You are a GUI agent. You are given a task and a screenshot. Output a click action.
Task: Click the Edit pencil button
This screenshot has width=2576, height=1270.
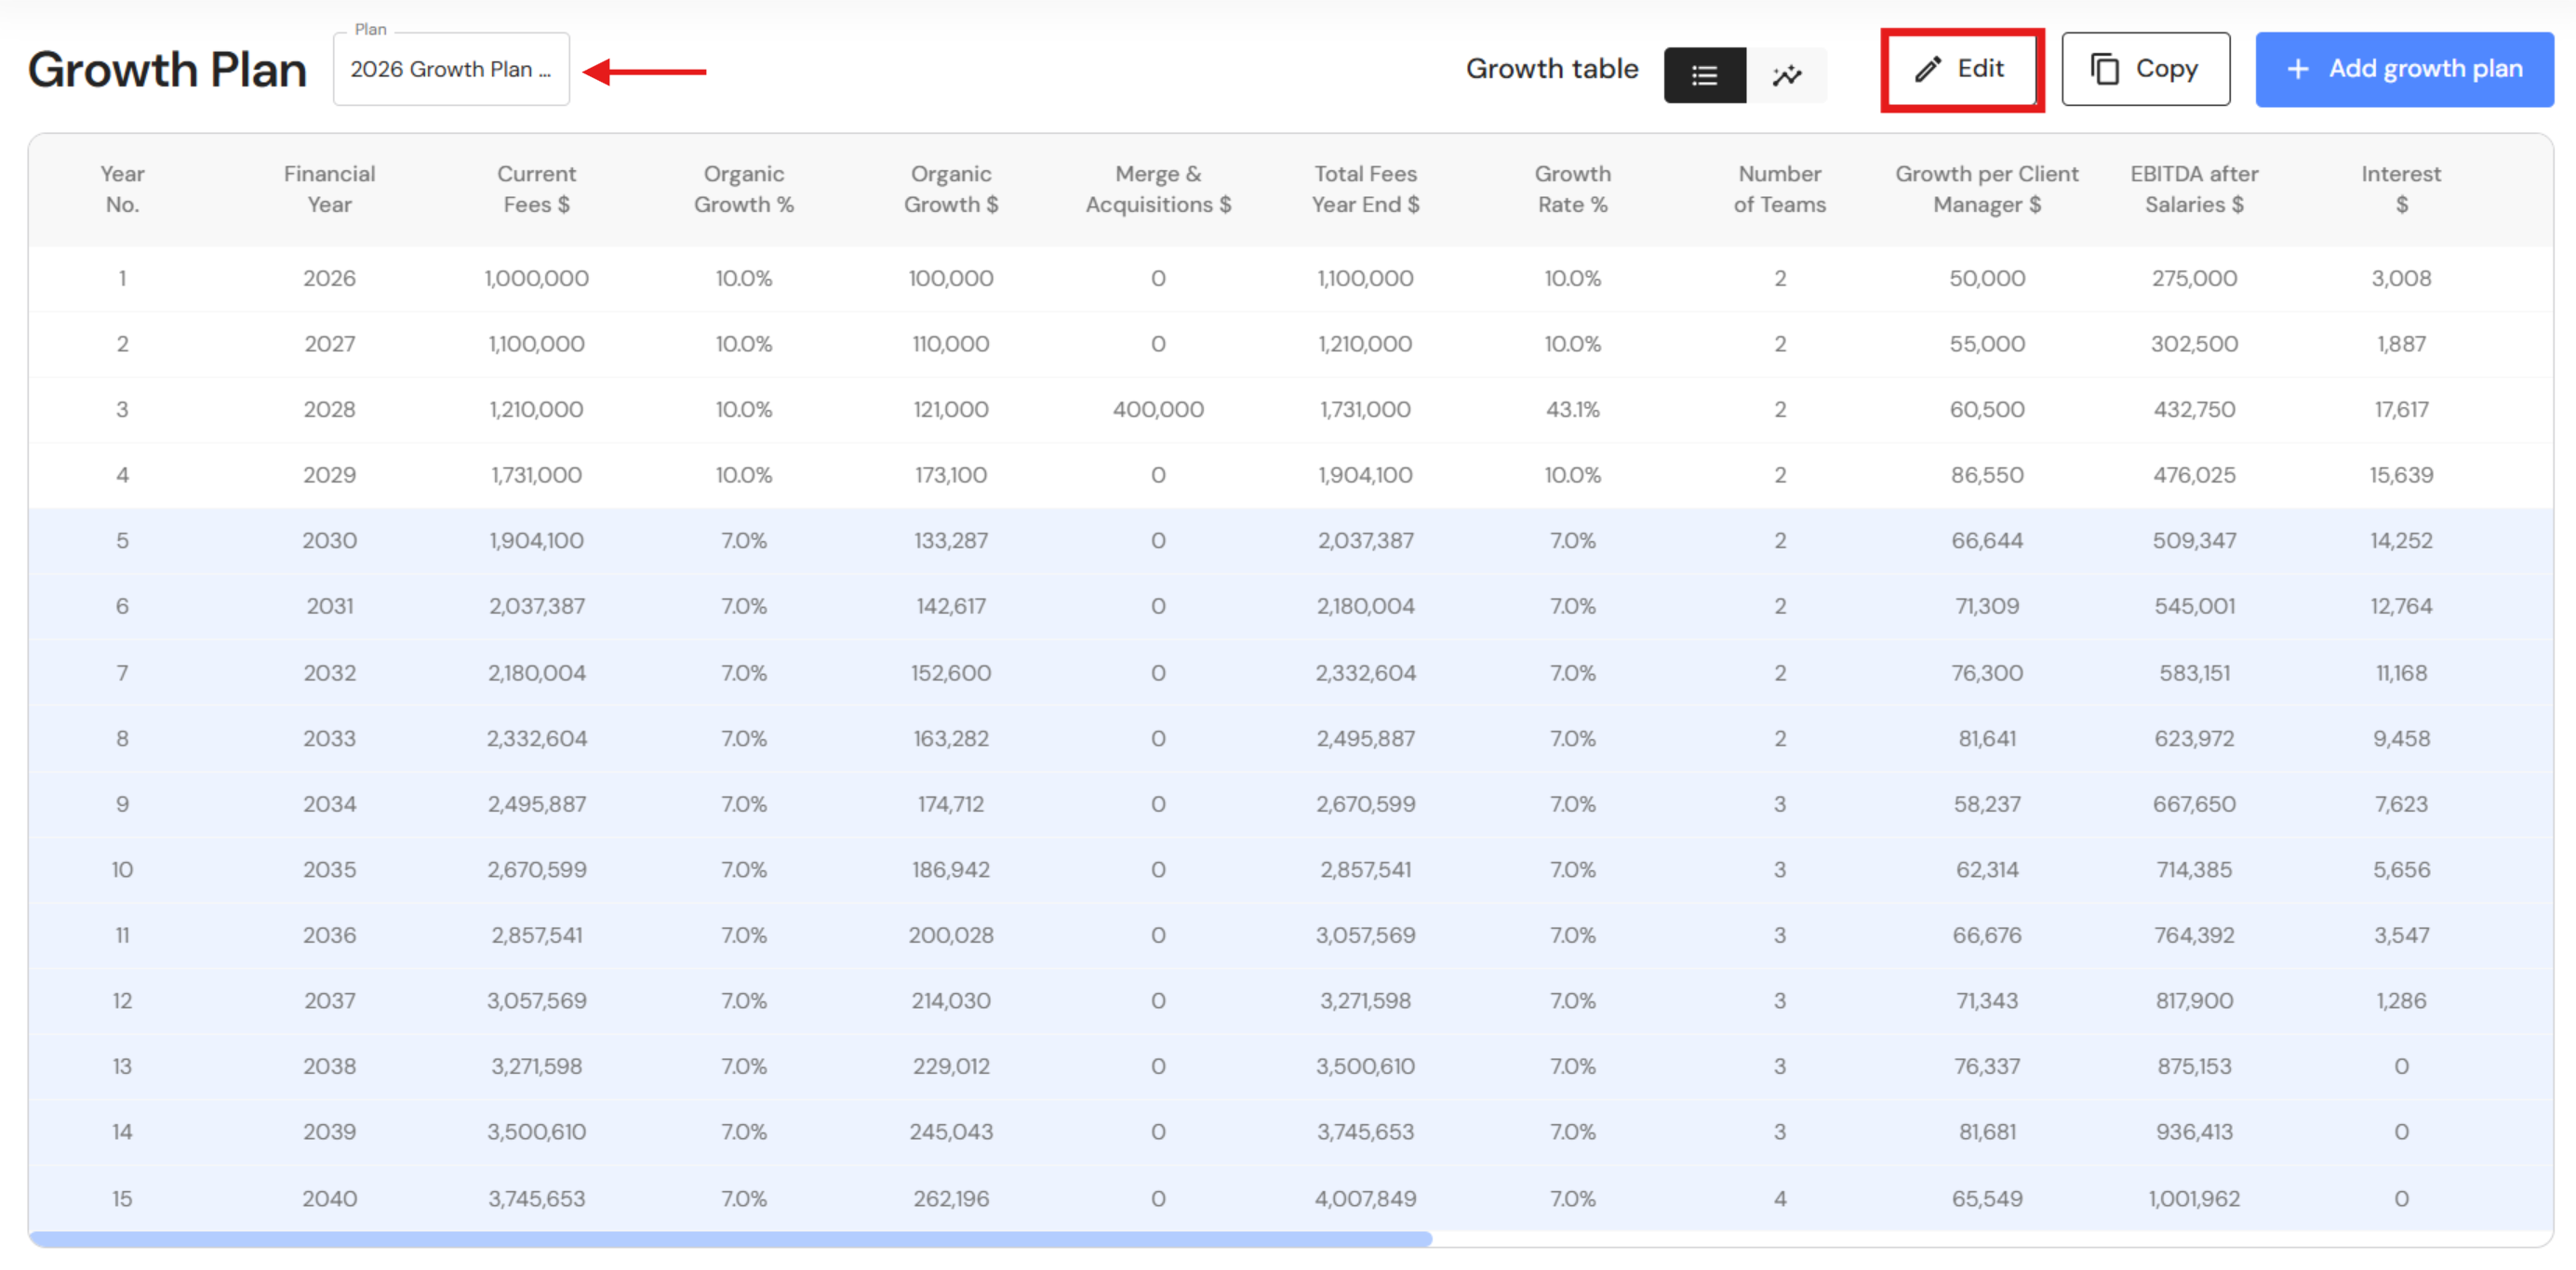coord(1960,69)
